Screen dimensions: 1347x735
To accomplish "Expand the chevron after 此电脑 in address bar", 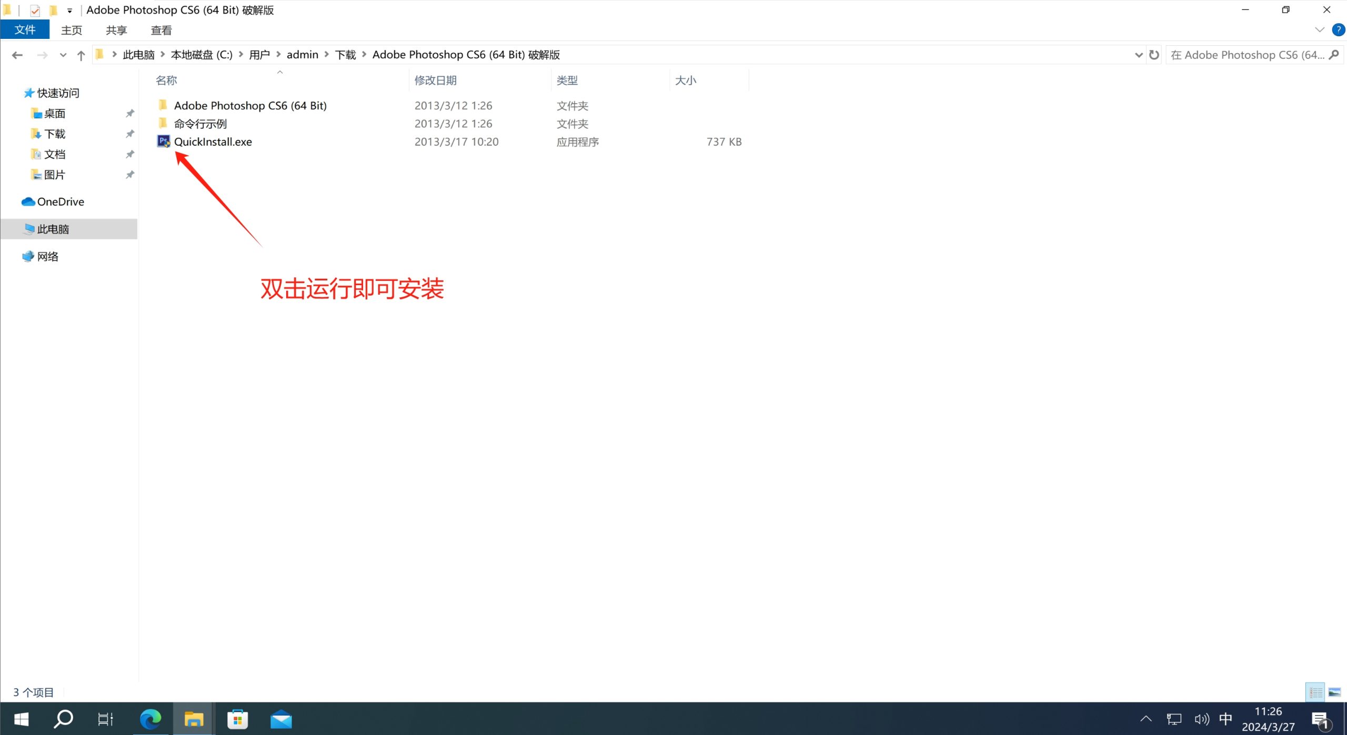I will click(162, 54).
